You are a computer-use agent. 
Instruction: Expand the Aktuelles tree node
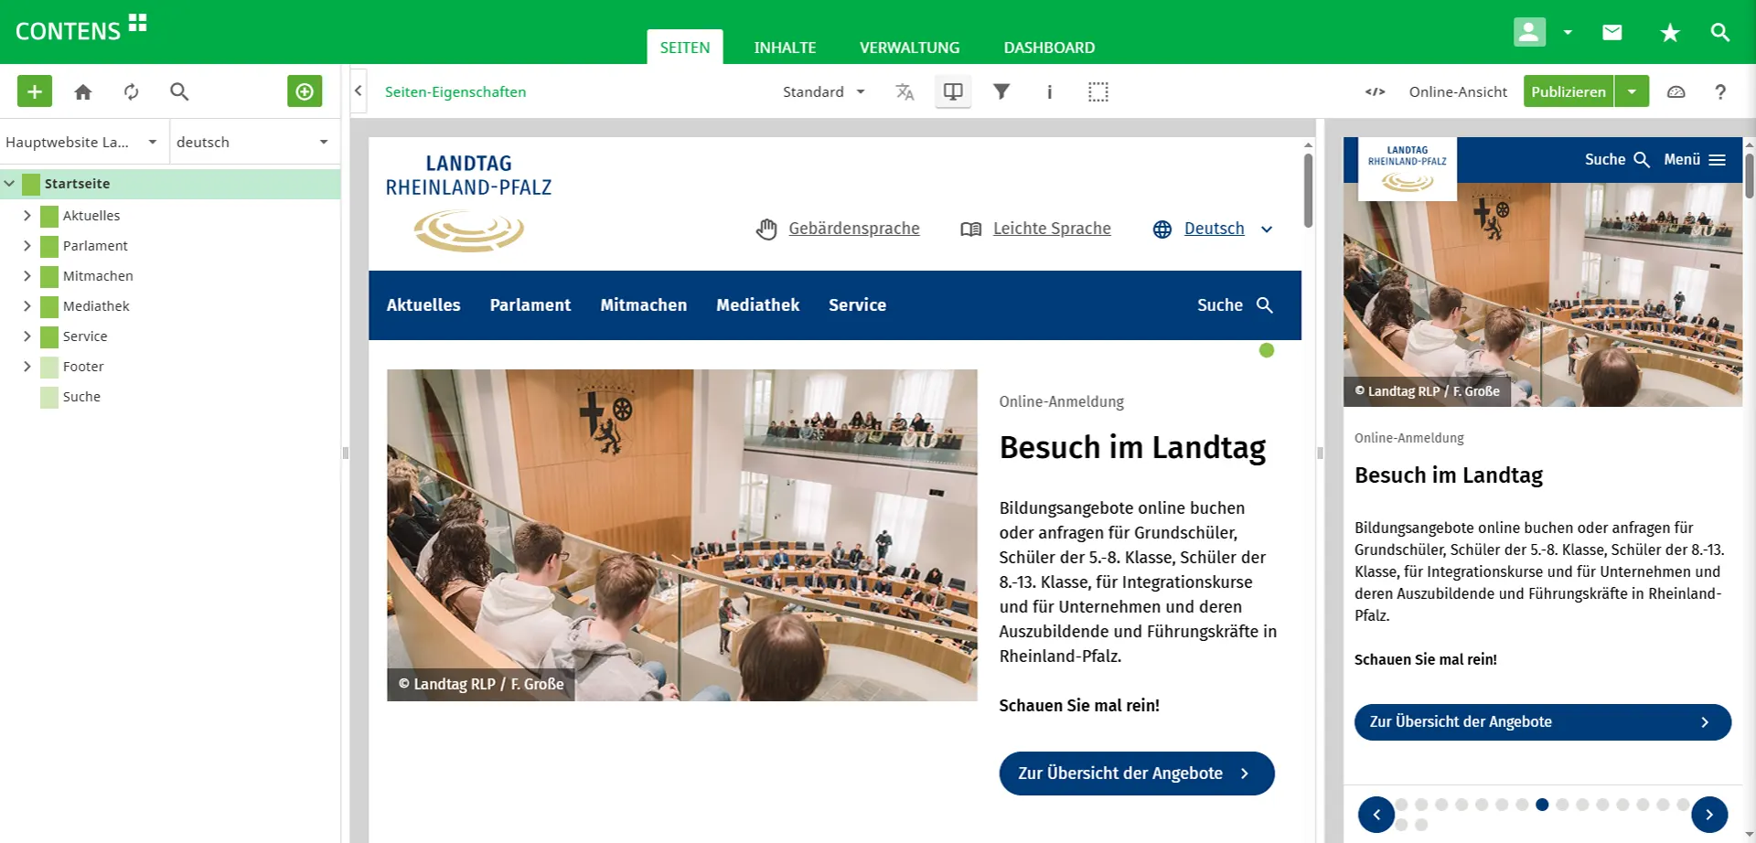[x=27, y=216]
